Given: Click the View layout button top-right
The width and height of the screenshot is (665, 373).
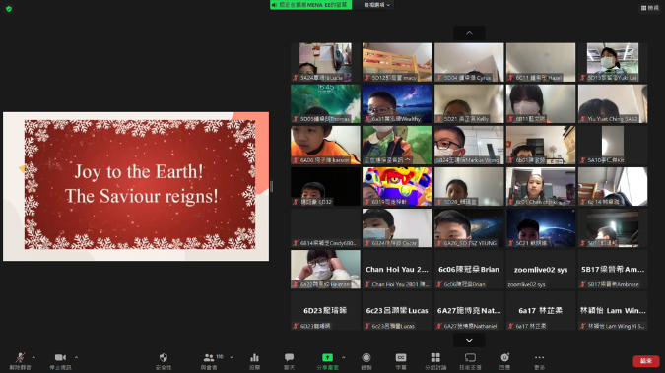Looking at the screenshot, I should (x=650, y=8).
